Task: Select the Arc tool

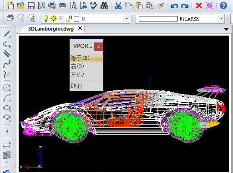Action: [x=7, y=98]
